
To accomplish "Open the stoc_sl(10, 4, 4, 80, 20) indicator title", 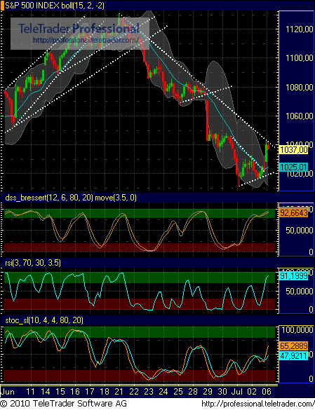I will click(x=44, y=320).
